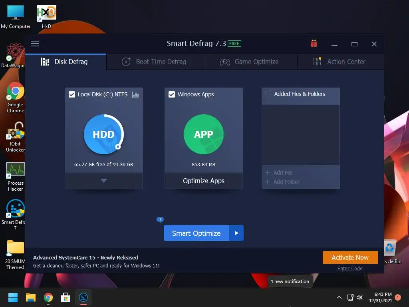The image size is (409, 307).
Task: Select Smart Defrag in the taskbar
Action: pos(83,297)
